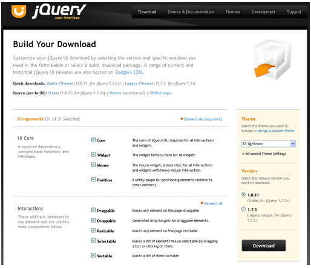The width and height of the screenshot is (311, 268).
Task: Select the 1.8.11 stable version radio
Action: pos(243,194)
